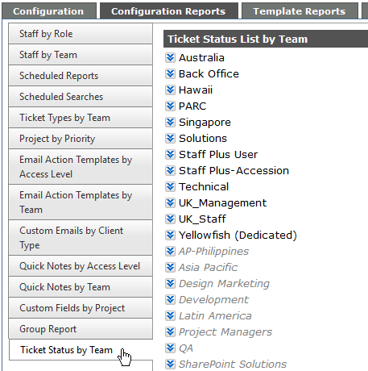Expand the QA team chevron icon
368x371 pixels.
click(170, 348)
